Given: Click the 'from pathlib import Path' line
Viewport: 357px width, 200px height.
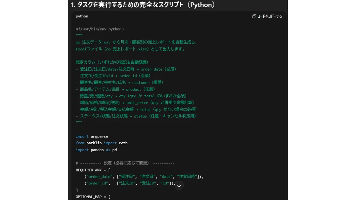Looking at the screenshot, I should [102, 143].
